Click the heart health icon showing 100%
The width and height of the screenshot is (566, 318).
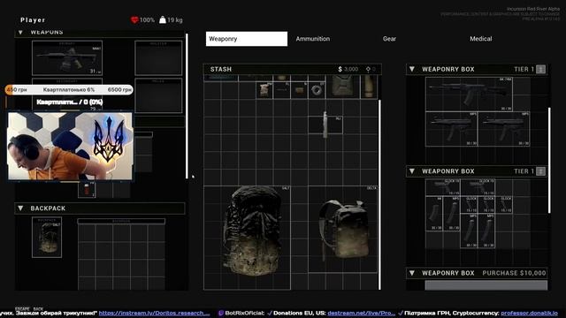coord(134,19)
